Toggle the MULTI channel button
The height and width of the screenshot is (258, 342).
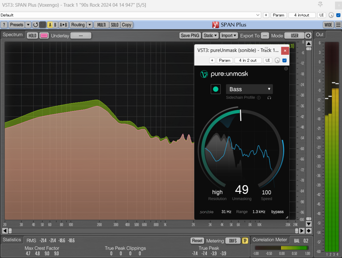pos(102,25)
